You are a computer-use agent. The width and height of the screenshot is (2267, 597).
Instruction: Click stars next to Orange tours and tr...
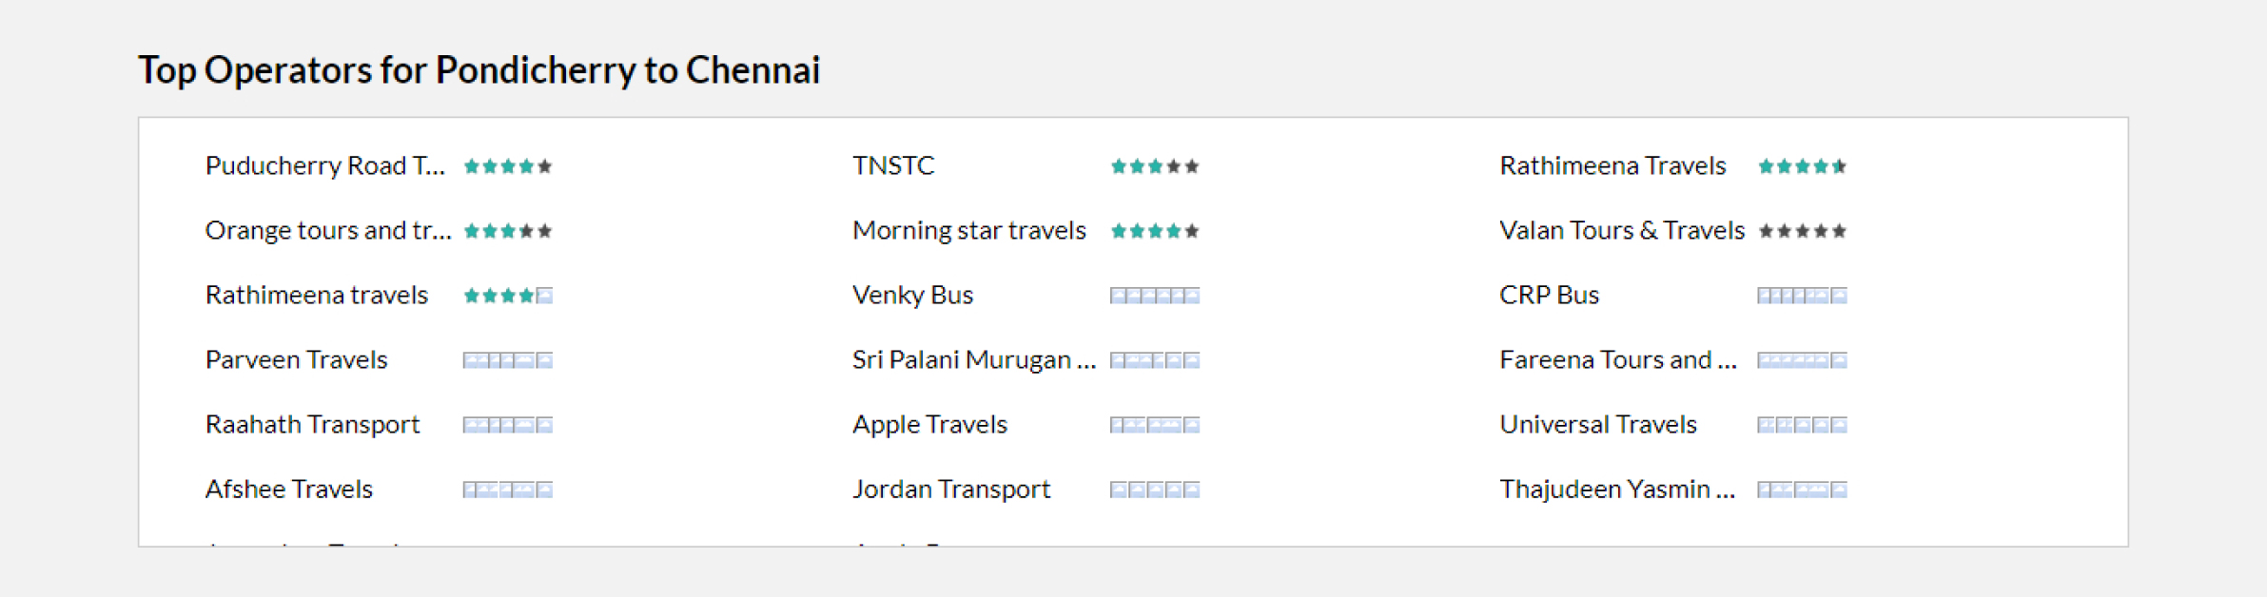pos(508,231)
